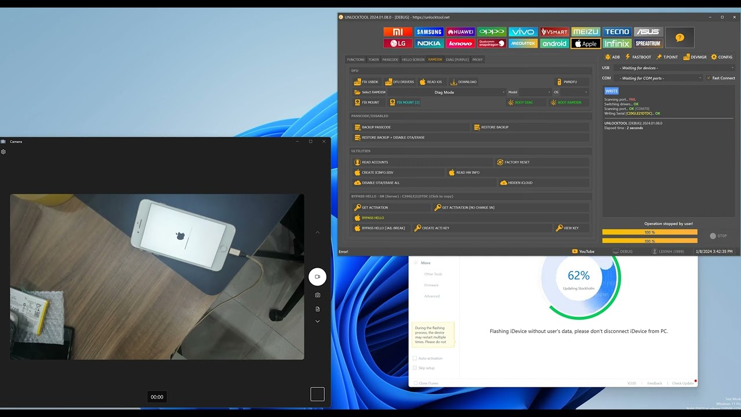Click HIDDEN ICLOUD button

[544, 182]
